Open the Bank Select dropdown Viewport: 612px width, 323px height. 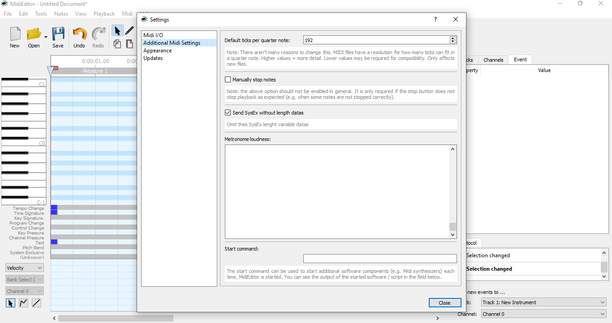click(x=25, y=280)
